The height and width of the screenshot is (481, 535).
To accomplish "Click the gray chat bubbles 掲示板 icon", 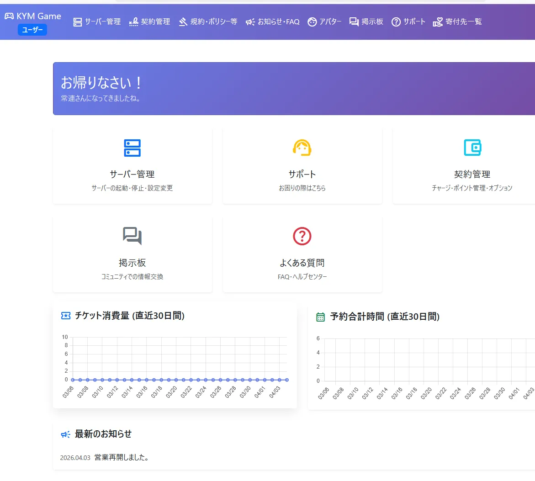I will [132, 236].
